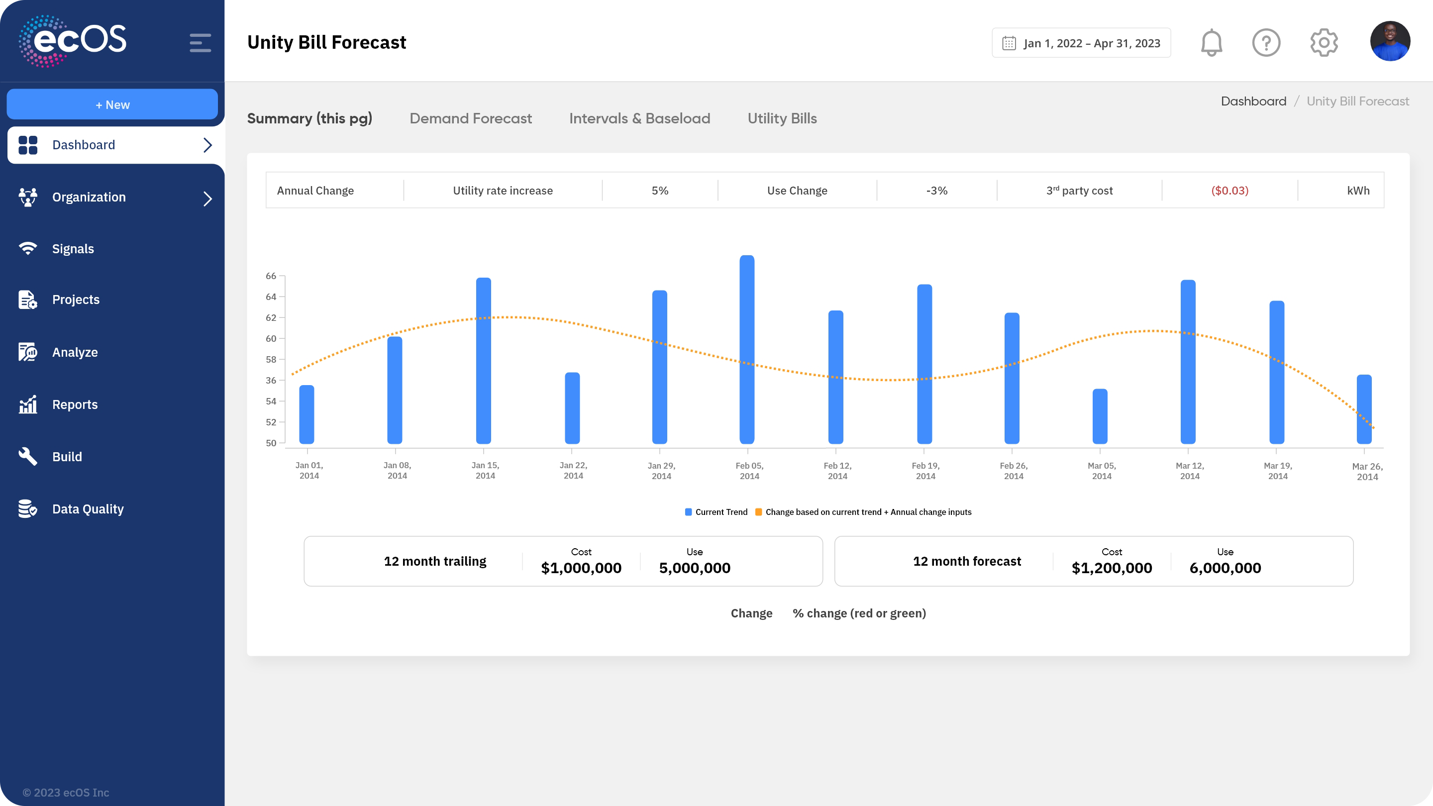
Task: Click the Reports bar chart icon
Action: [x=27, y=404]
